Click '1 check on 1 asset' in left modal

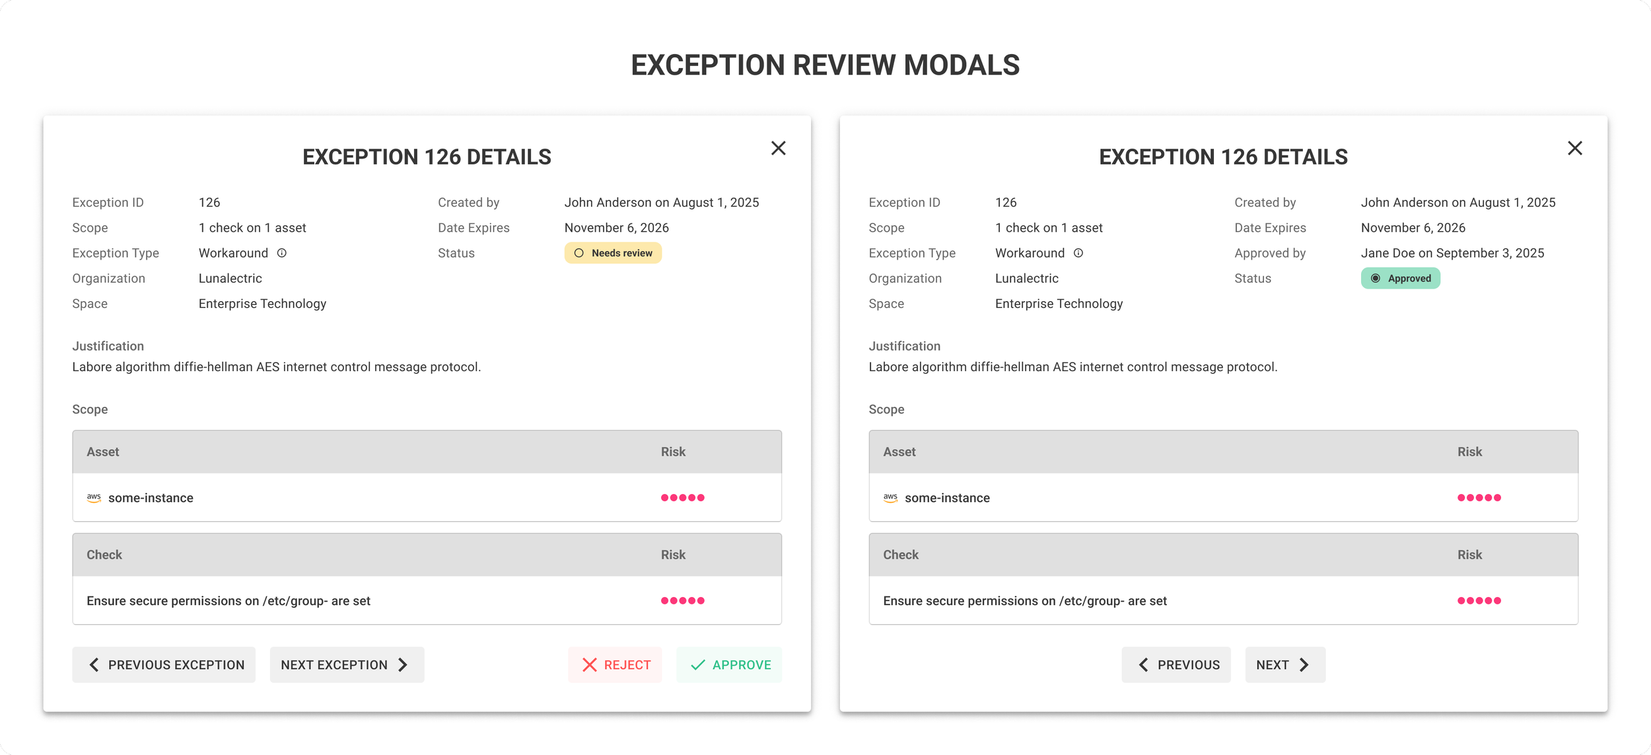[252, 228]
